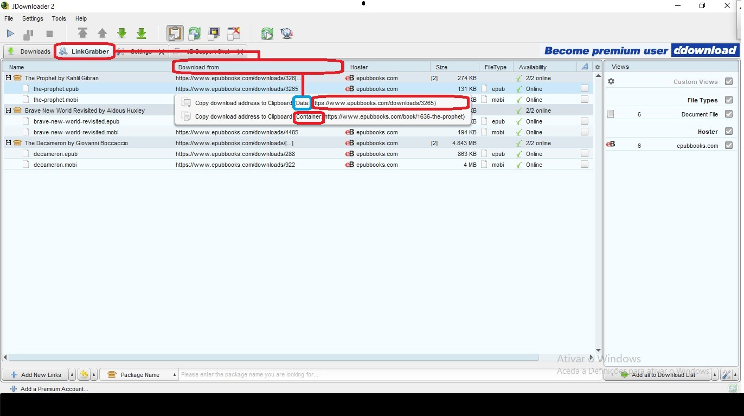This screenshot has width=744, height=416.
Task: Open the arrow next to Add New Links
Action: 73,375
